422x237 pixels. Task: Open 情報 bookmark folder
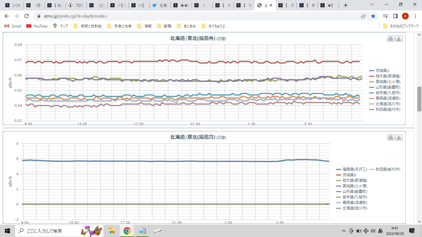(x=144, y=26)
